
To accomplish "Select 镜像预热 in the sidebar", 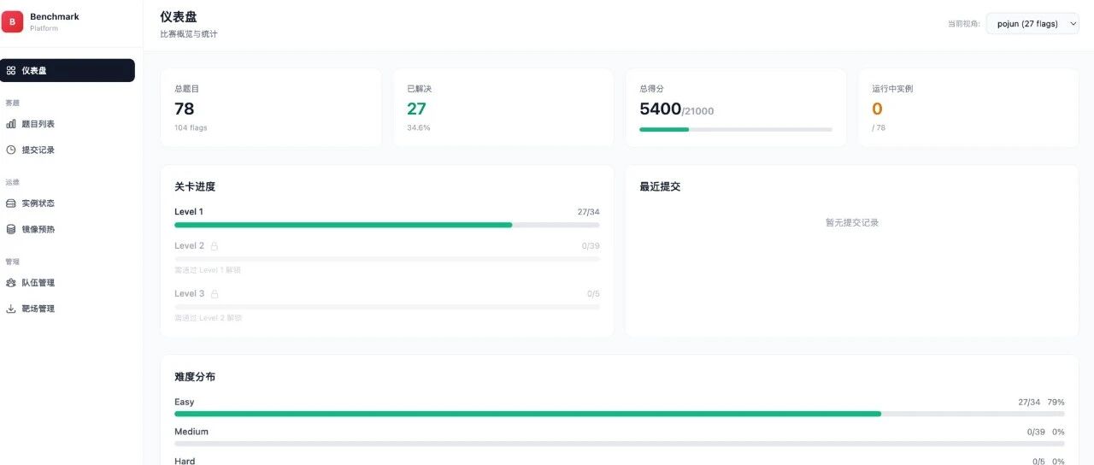I will (68, 229).
